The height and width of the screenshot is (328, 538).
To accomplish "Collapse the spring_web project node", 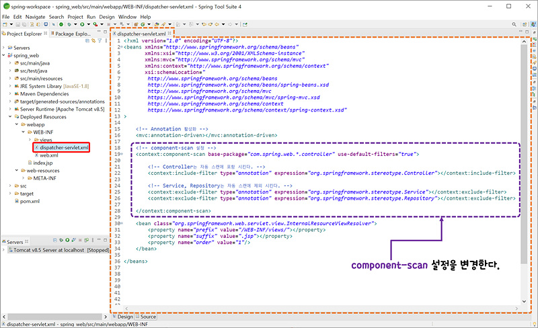I will pyautogui.click(x=3, y=55).
